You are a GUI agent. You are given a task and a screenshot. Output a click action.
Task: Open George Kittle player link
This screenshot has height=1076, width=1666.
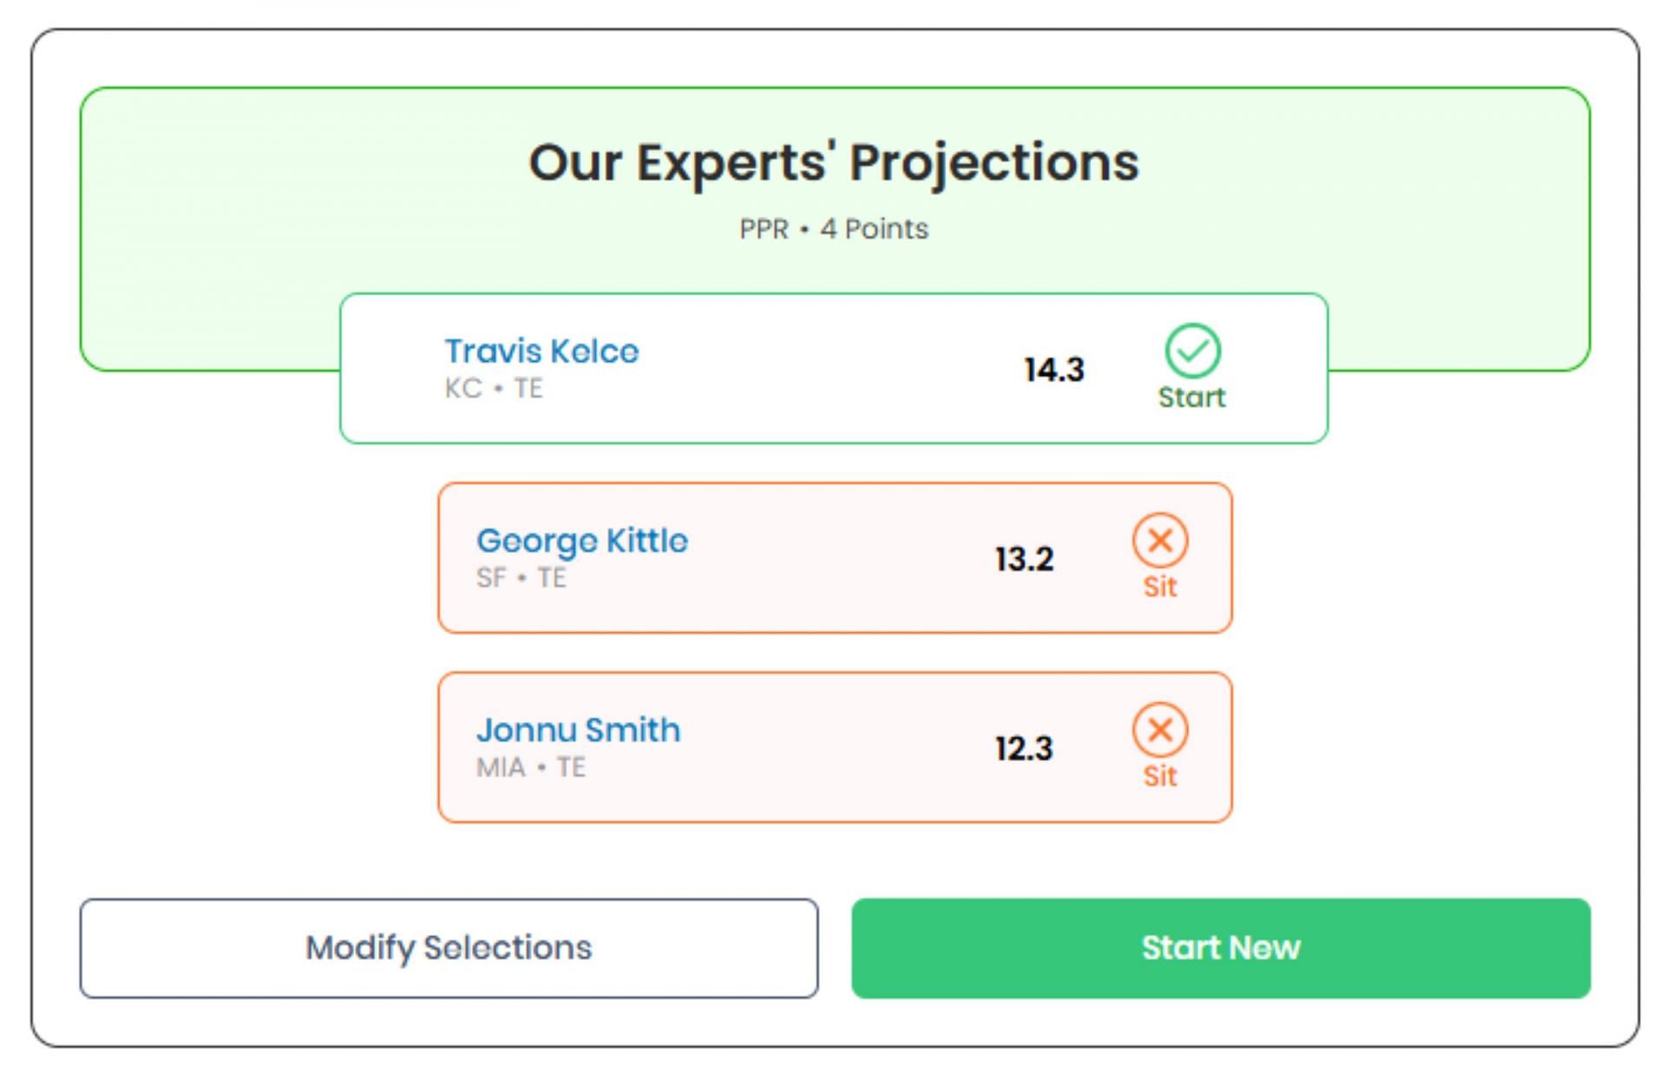click(x=581, y=541)
